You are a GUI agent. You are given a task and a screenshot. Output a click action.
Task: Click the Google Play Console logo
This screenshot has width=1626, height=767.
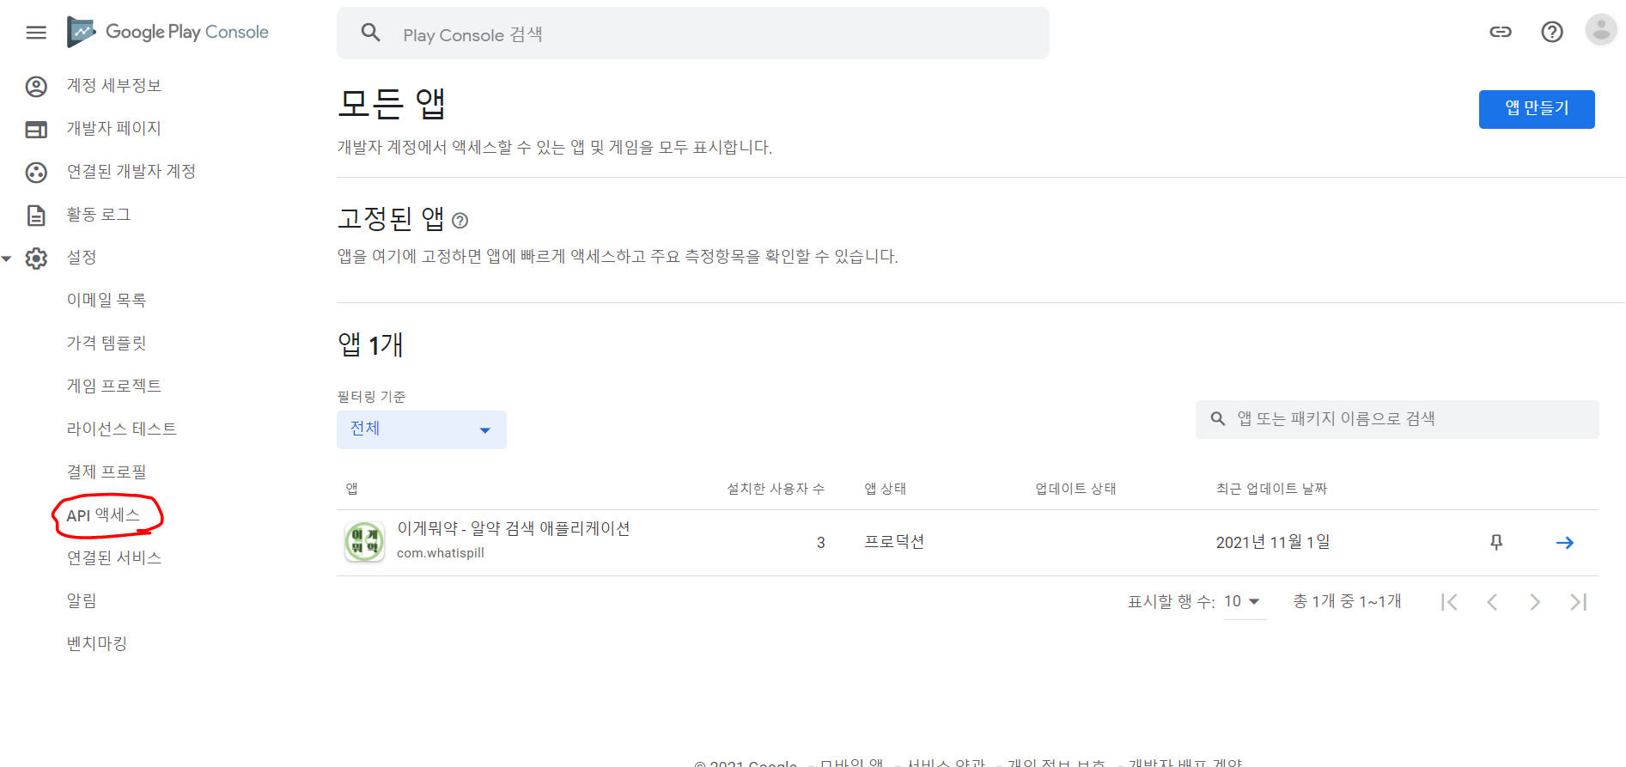pos(168,32)
